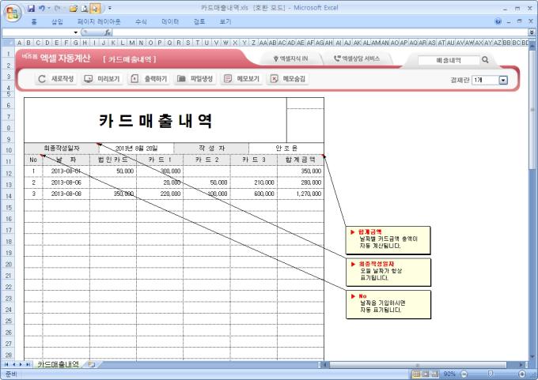The image size is (538, 380).
Task: Switch to Normal view in status bar
Action: tap(416, 374)
